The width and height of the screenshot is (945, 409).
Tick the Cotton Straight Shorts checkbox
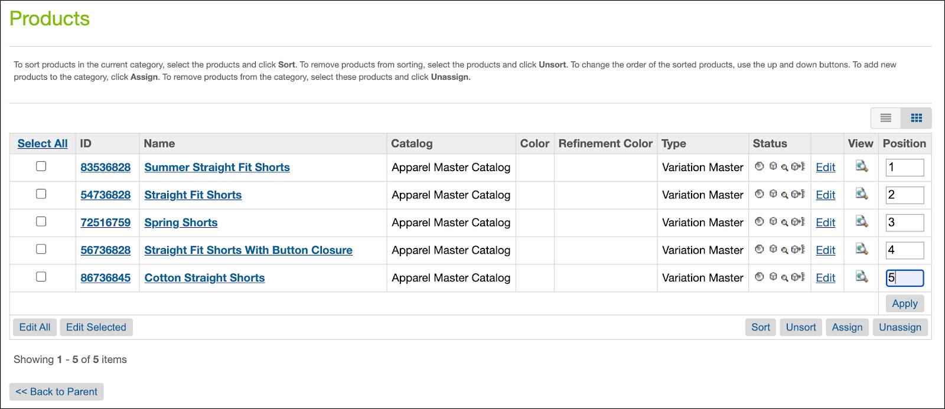tap(41, 276)
